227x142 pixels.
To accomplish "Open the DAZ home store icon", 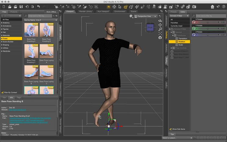I will pyautogui.click(x=212, y=7).
